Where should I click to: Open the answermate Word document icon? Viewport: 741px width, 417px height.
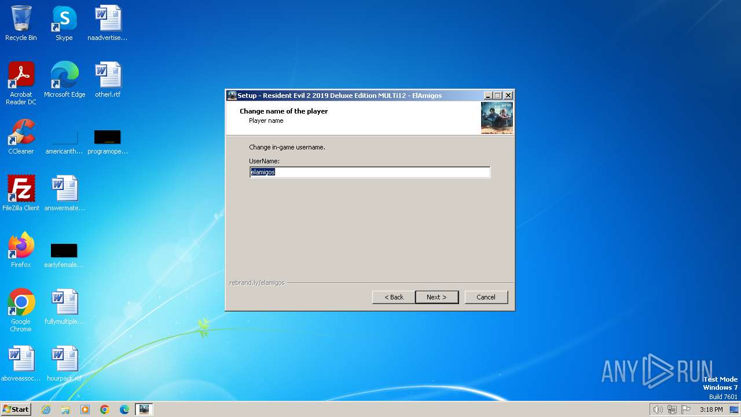pos(64,193)
